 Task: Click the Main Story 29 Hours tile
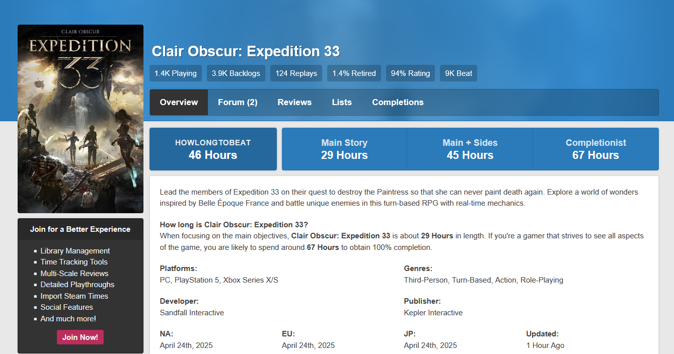(x=344, y=149)
